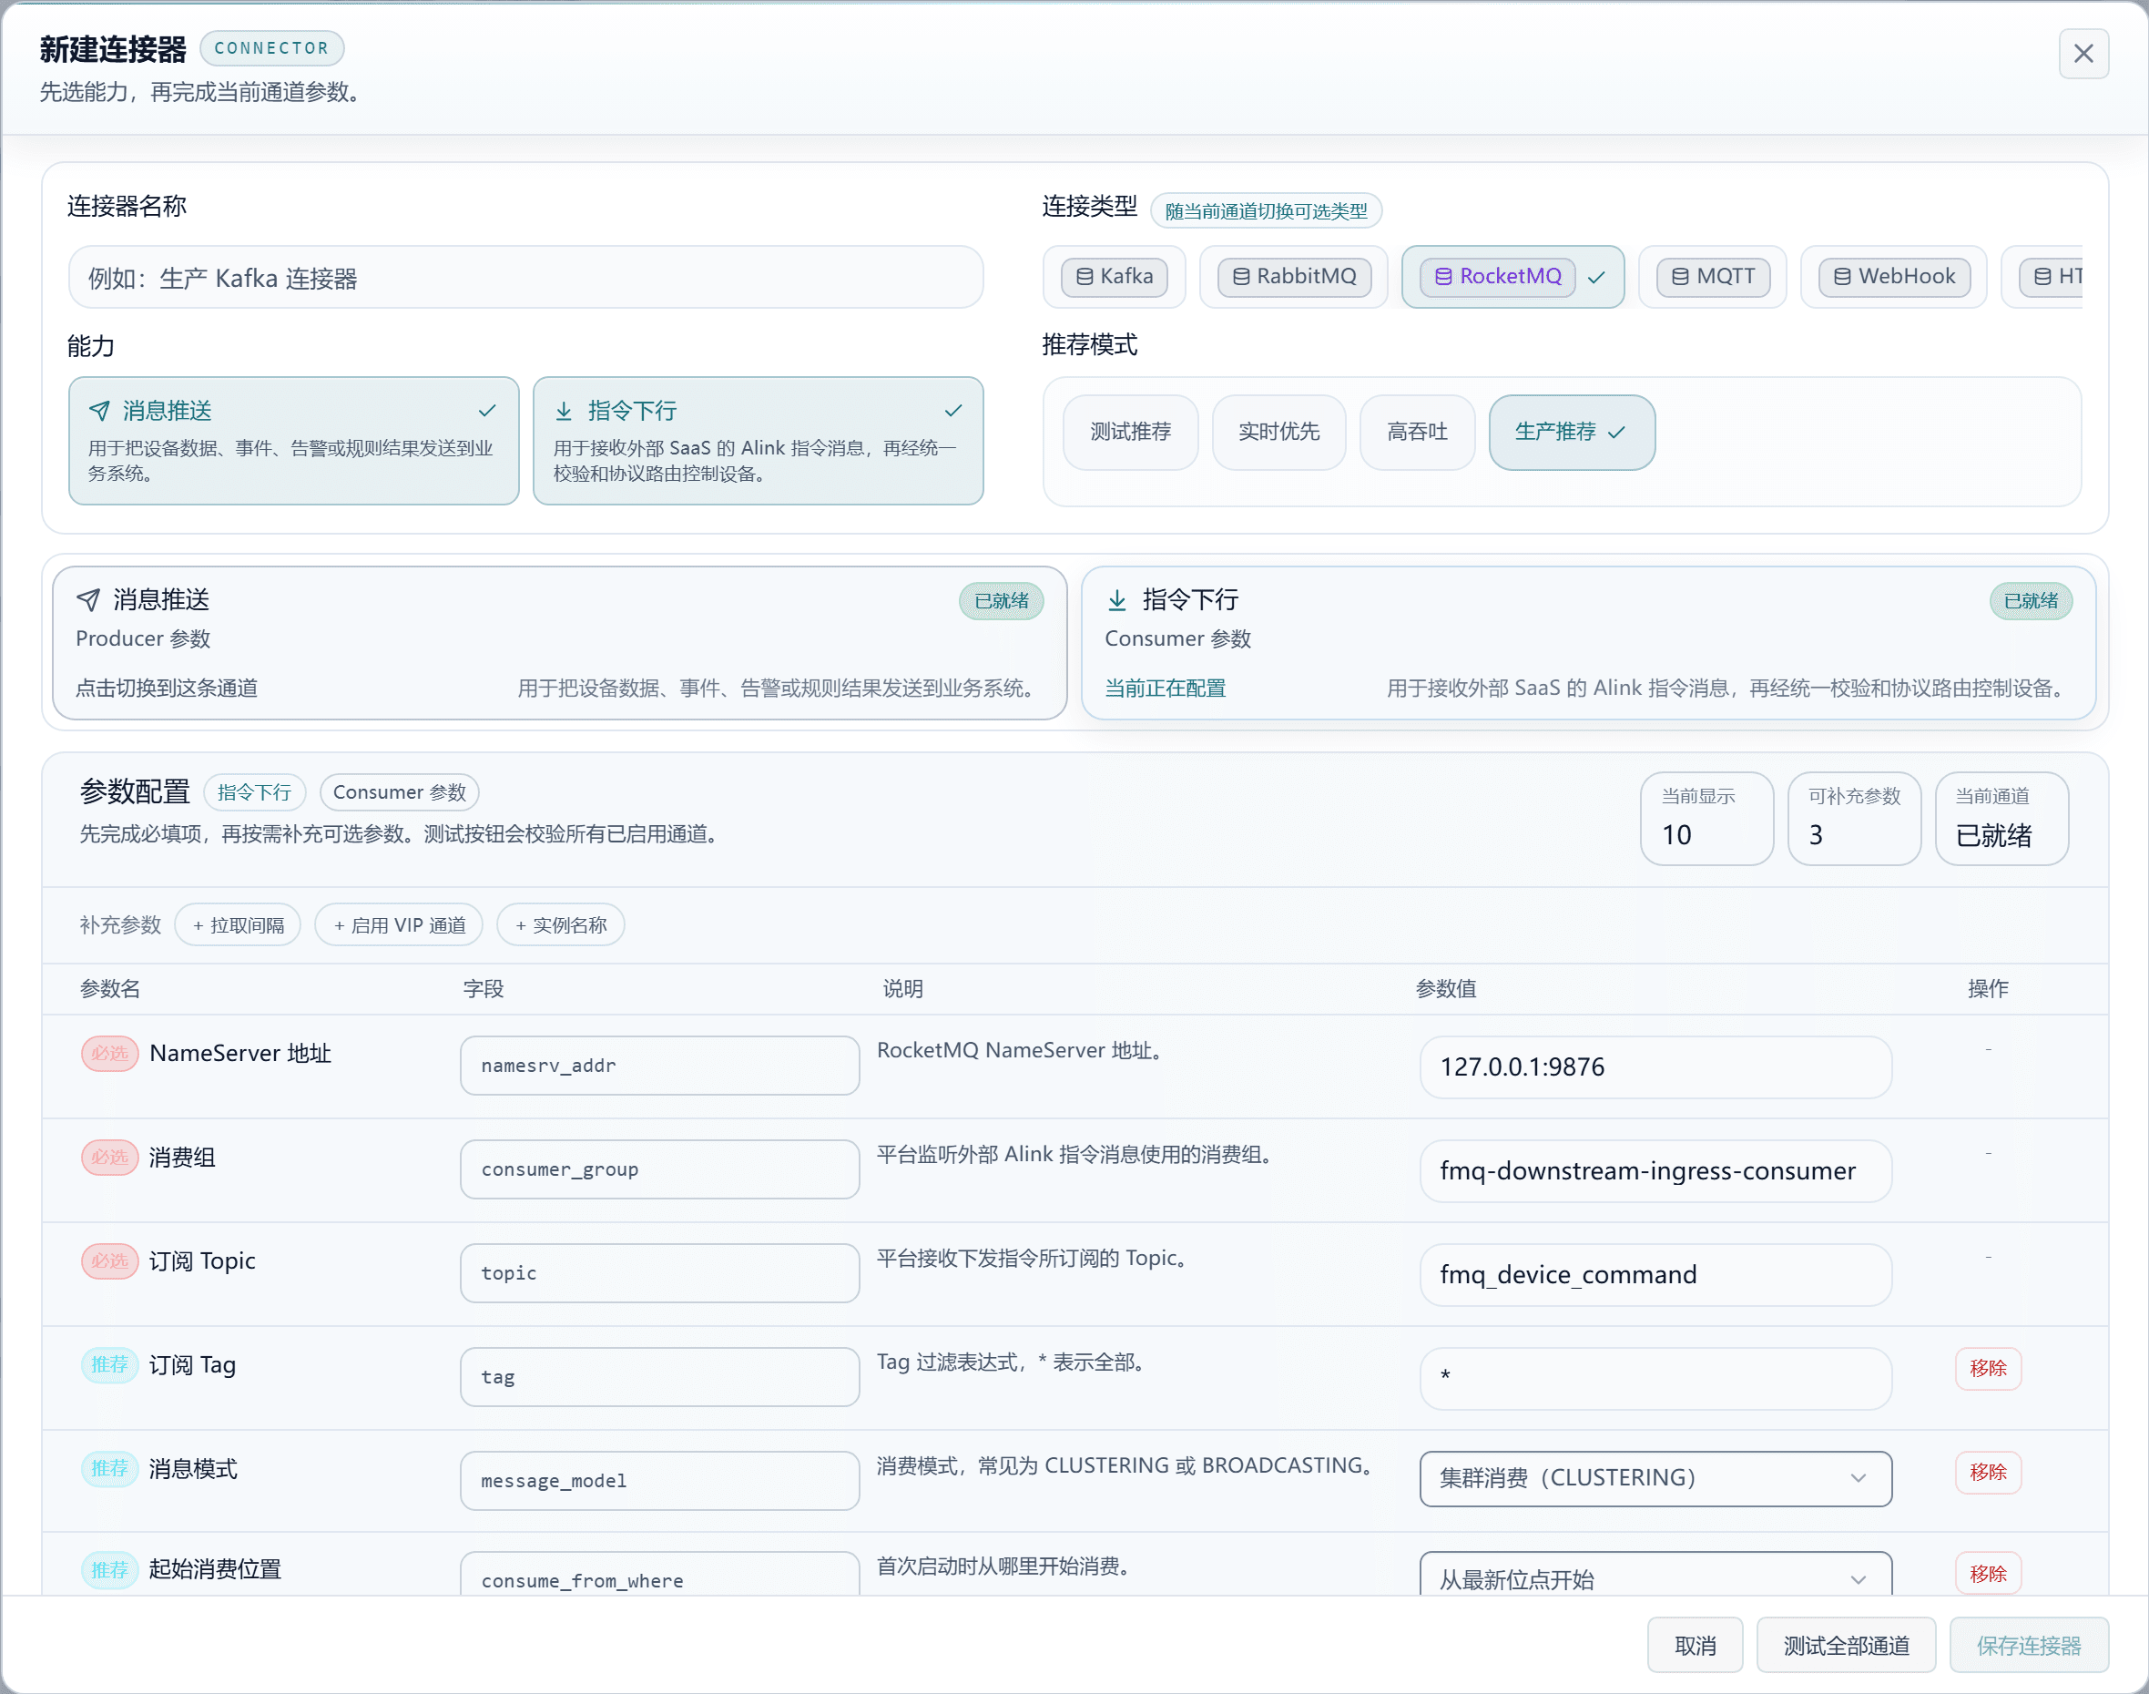Choose the 实时优先 mode
Screen dimensions: 2149x1694
[x=1278, y=433]
